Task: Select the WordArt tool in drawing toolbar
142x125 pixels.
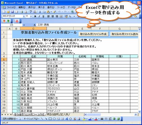Action: [x=66, y=119]
